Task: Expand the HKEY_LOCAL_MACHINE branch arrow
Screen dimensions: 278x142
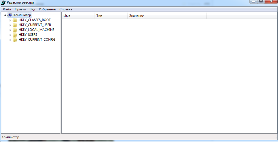Action: click(x=10, y=30)
